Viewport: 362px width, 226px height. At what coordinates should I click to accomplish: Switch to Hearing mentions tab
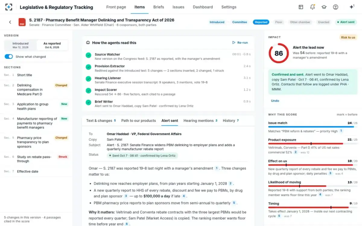click(200, 121)
